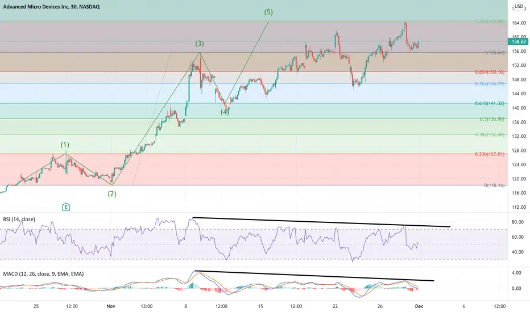530x312 pixels.
Task: Select the Fibonacci level 1(155.64) label
Action: point(495,53)
